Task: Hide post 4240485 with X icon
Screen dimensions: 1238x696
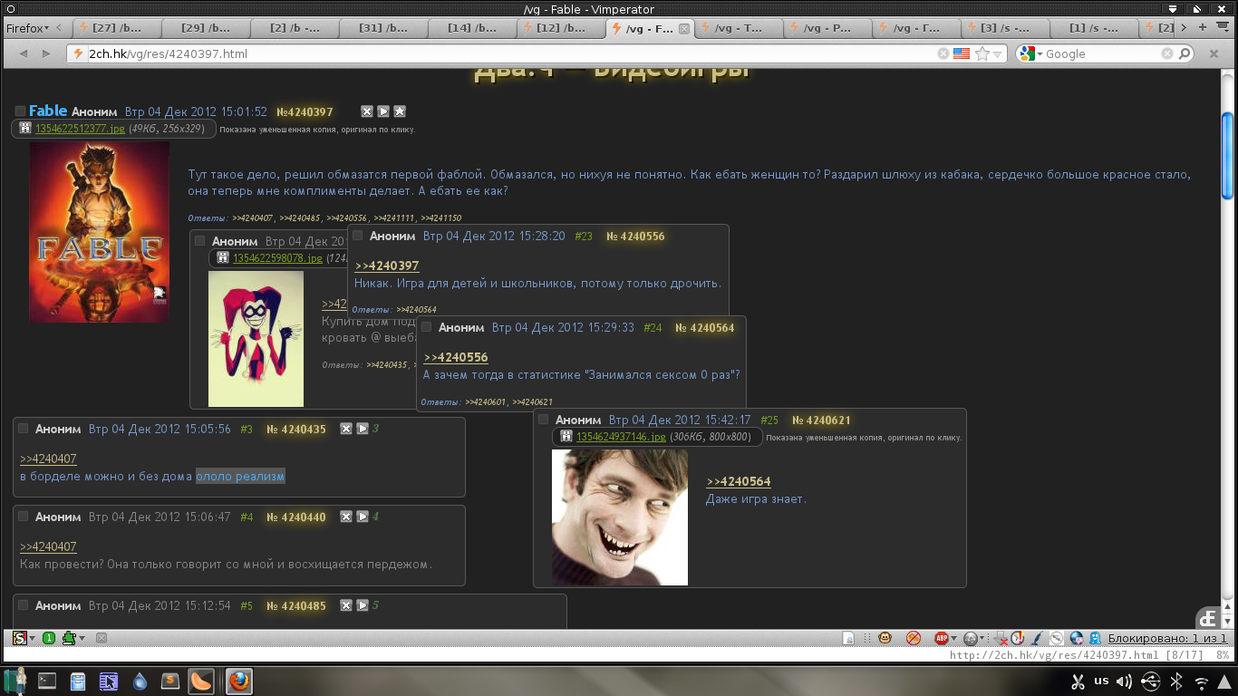Action: pyautogui.click(x=346, y=605)
